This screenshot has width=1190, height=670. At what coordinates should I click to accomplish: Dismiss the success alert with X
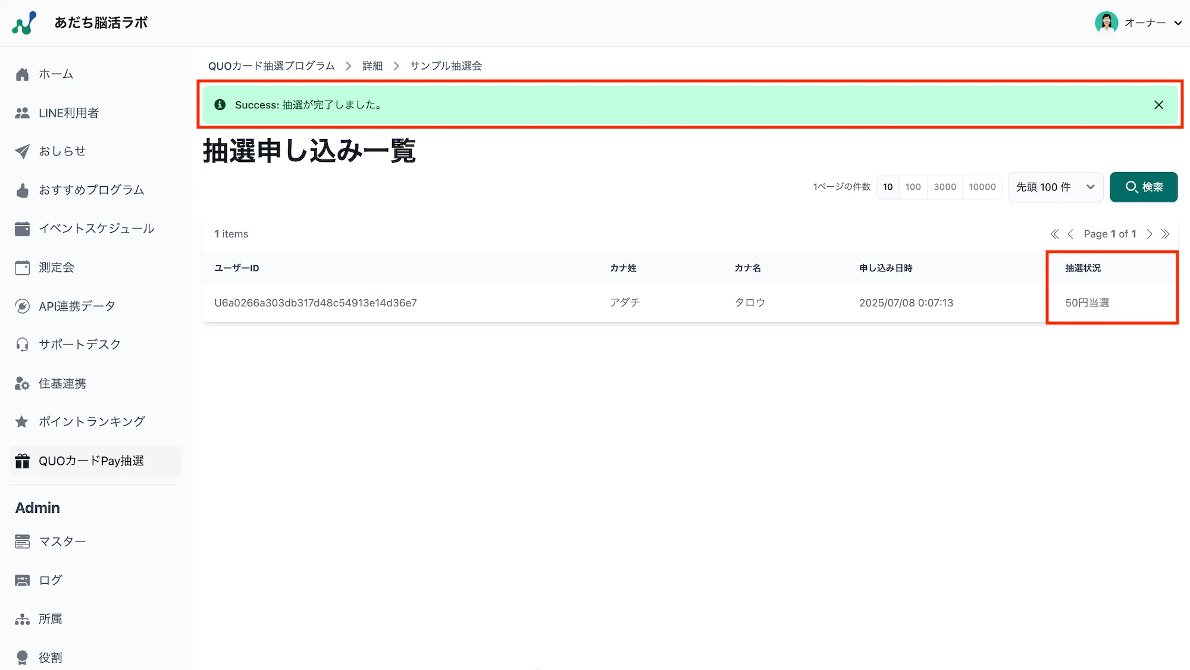(x=1158, y=105)
